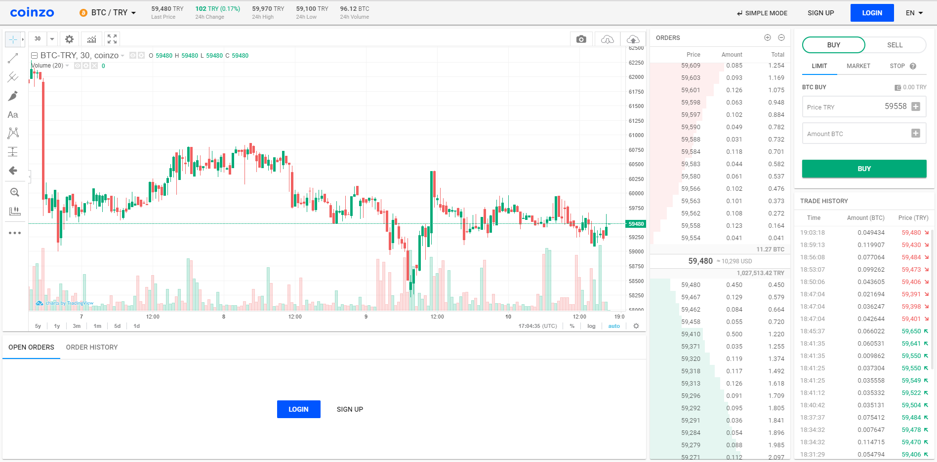
Task: Open the chart indicators button
Action: [92, 39]
